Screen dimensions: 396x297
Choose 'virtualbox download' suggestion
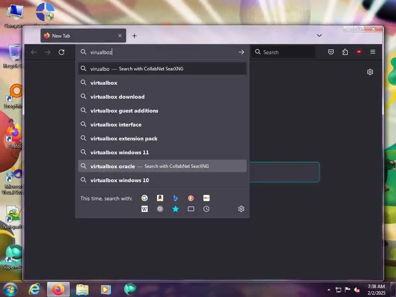162,96
